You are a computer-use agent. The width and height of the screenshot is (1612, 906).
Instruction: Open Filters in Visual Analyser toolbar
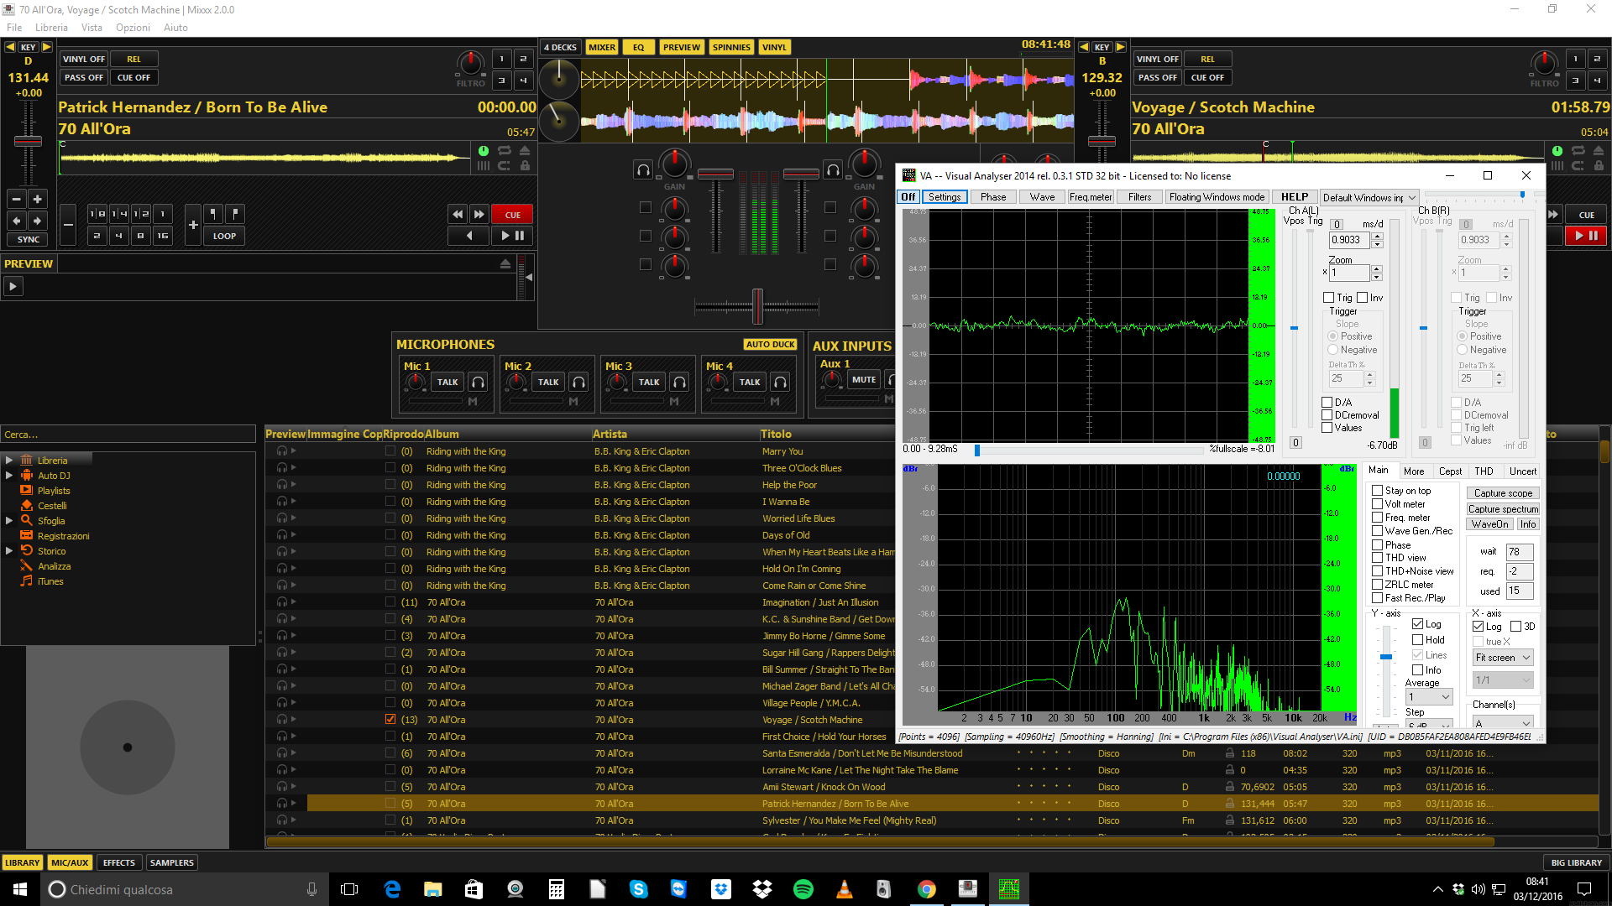point(1139,197)
